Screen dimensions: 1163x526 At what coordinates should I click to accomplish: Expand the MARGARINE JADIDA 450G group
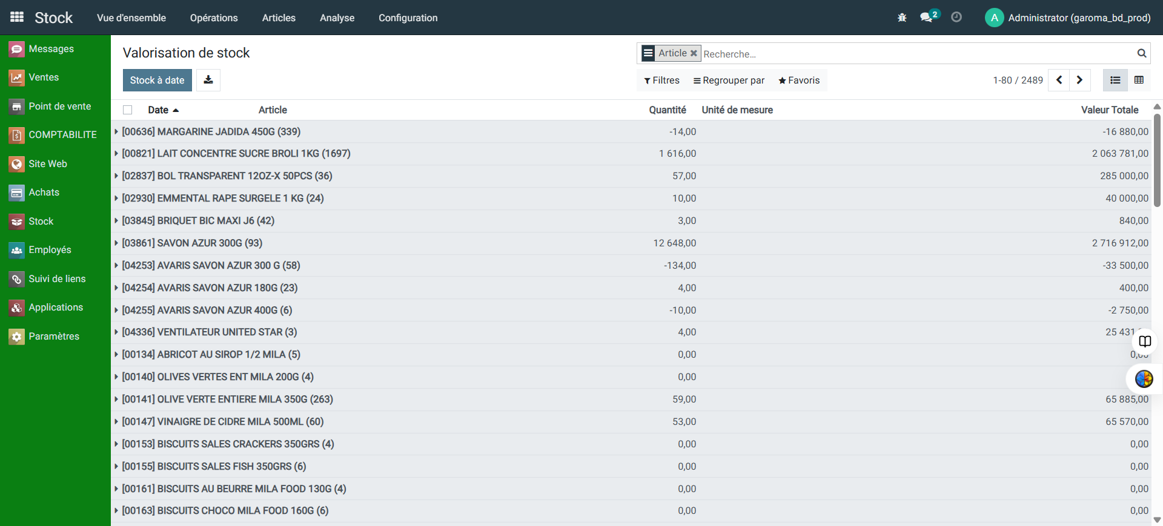pos(211,132)
